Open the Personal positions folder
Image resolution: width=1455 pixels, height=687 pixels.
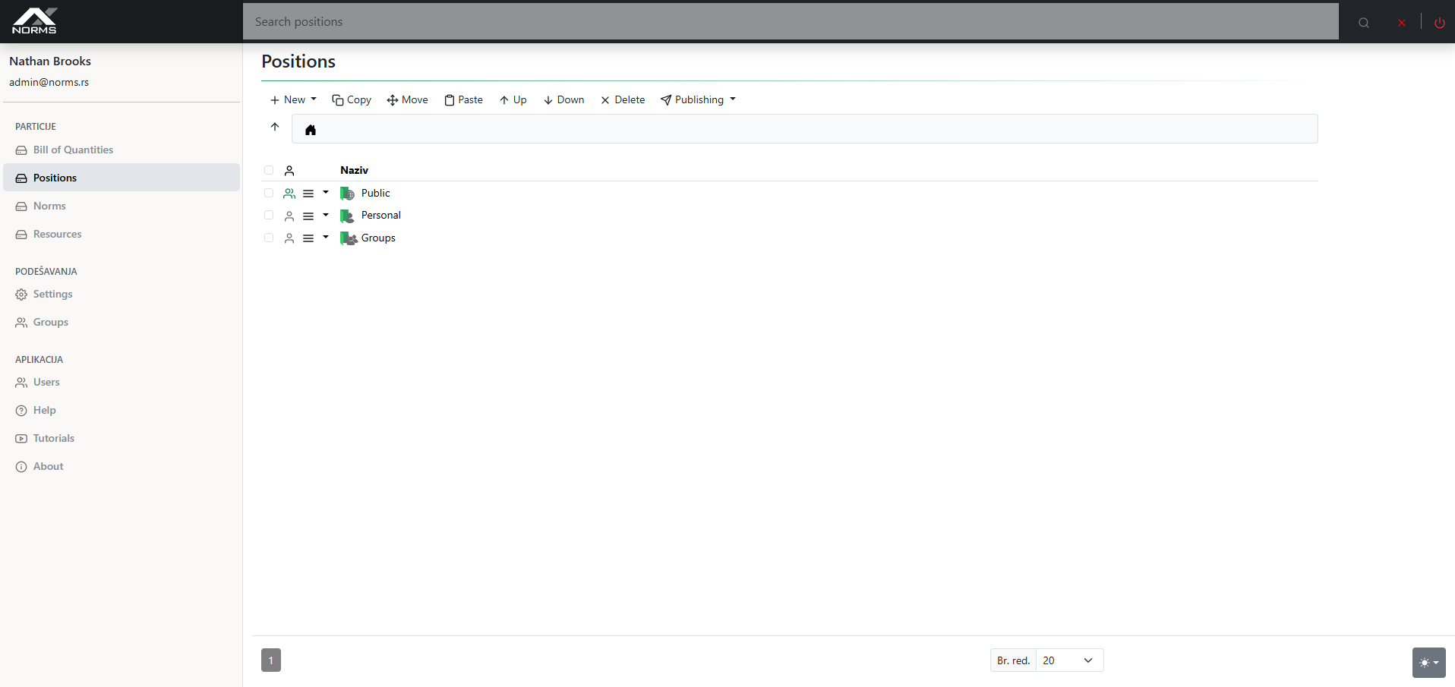click(x=382, y=215)
